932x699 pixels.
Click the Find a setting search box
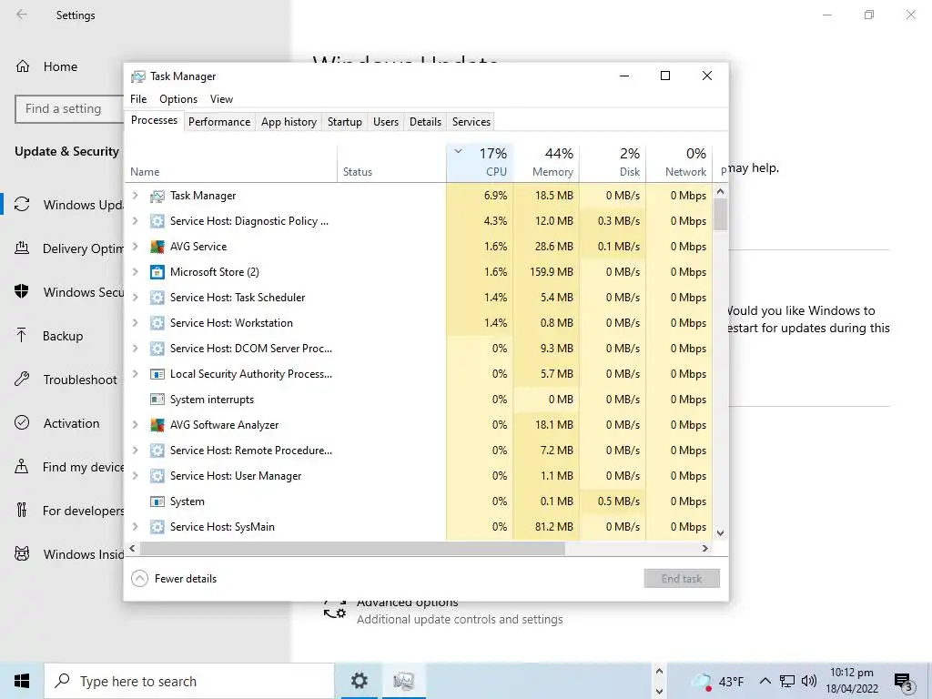click(70, 109)
